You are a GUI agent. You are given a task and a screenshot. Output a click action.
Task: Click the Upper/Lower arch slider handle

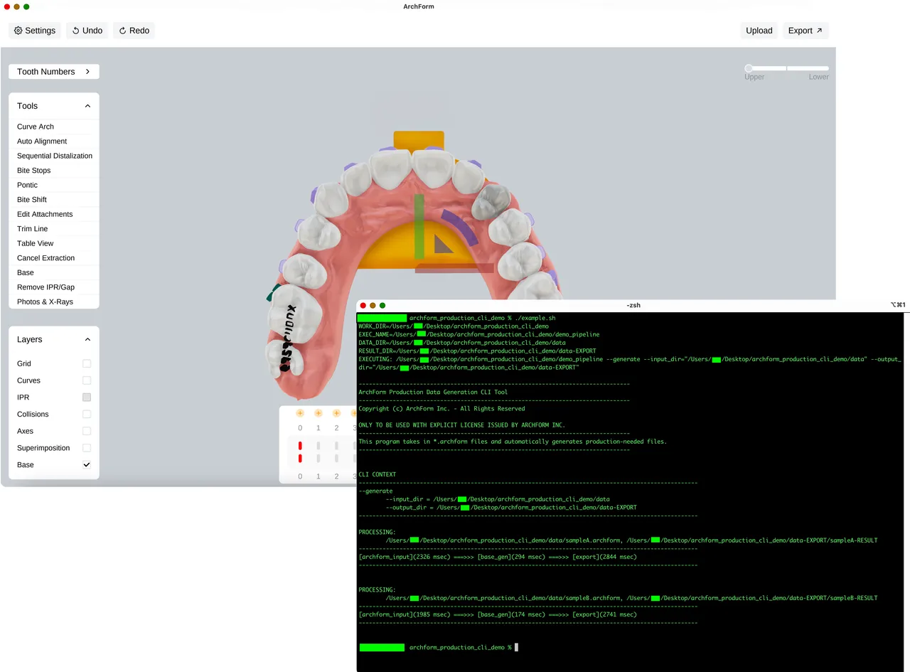(749, 68)
